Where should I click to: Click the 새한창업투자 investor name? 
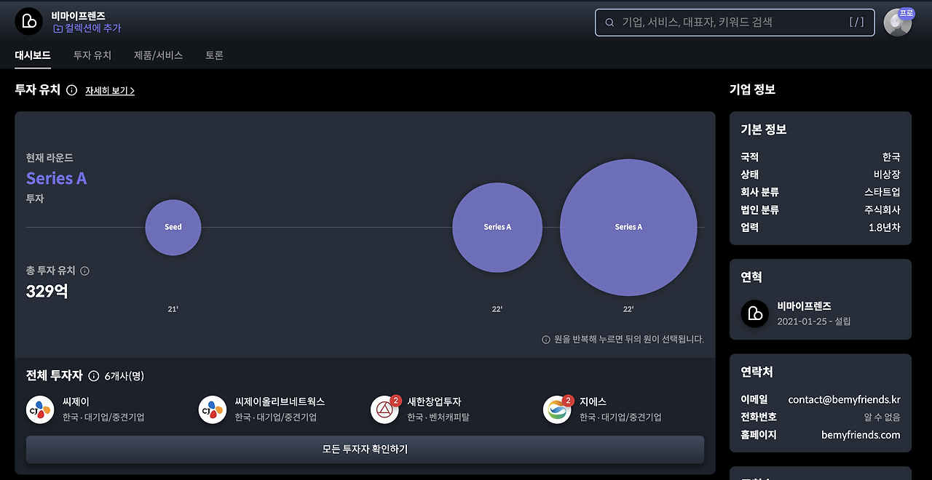[x=434, y=401]
